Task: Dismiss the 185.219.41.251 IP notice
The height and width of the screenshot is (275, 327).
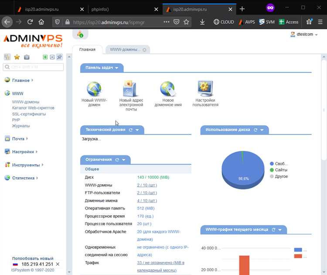Action: (x=58, y=264)
